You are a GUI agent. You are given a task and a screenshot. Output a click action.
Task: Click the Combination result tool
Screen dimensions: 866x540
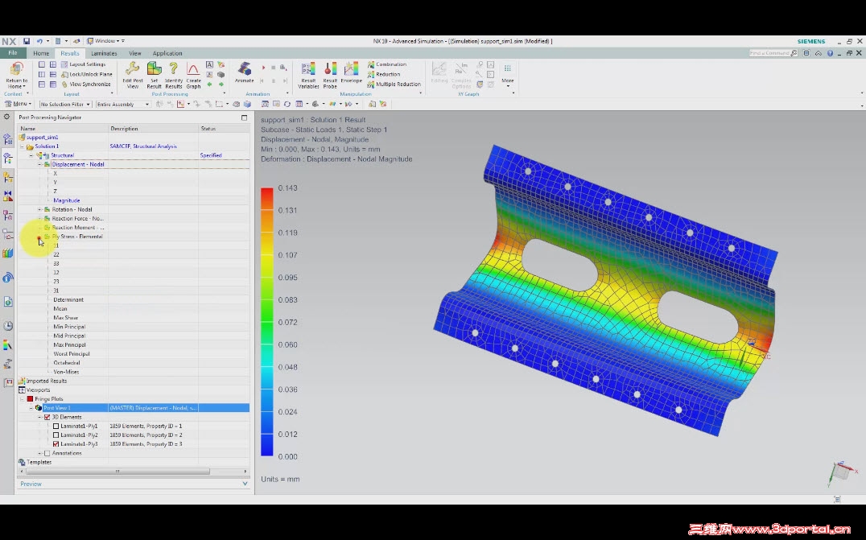(387, 64)
